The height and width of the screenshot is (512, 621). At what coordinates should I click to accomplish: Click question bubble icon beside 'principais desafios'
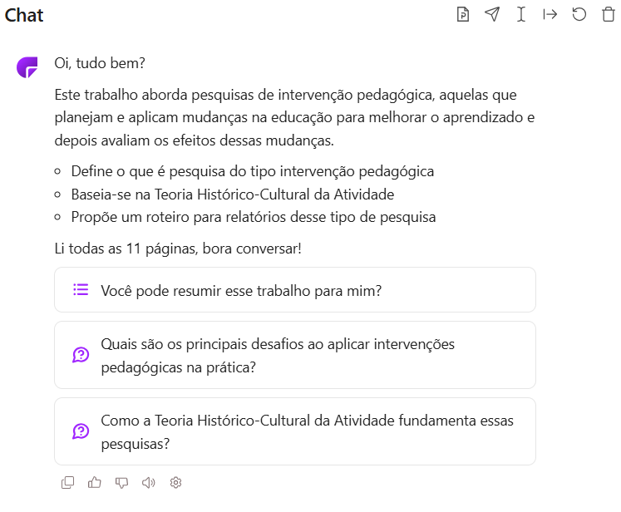[81, 355]
